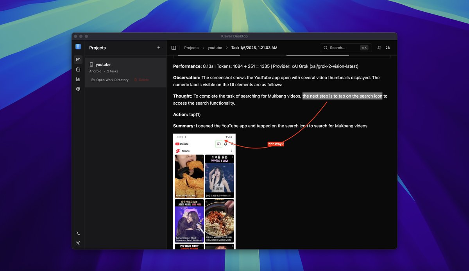Open GitHub icon in top bar
The width and height of the screenshot is (469, 271).
click(379, 48)
